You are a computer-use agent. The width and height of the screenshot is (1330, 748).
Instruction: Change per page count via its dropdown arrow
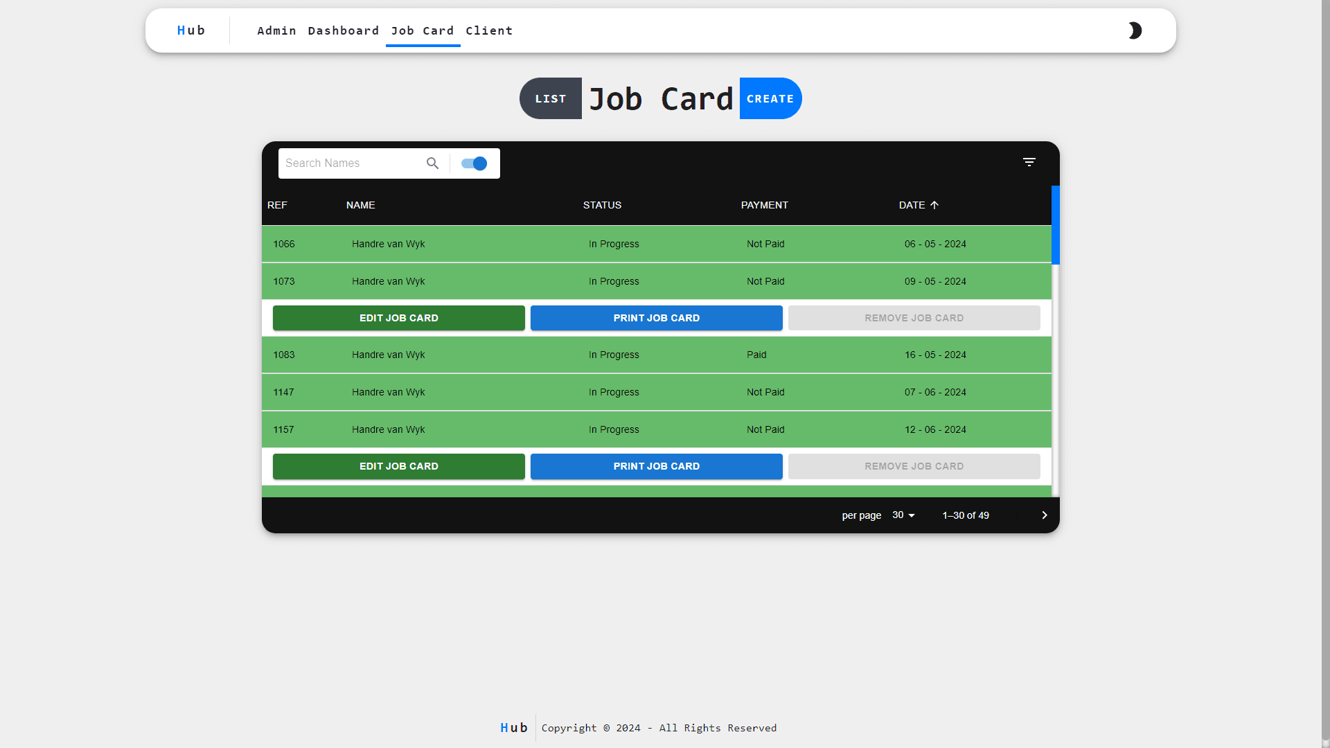911,515
